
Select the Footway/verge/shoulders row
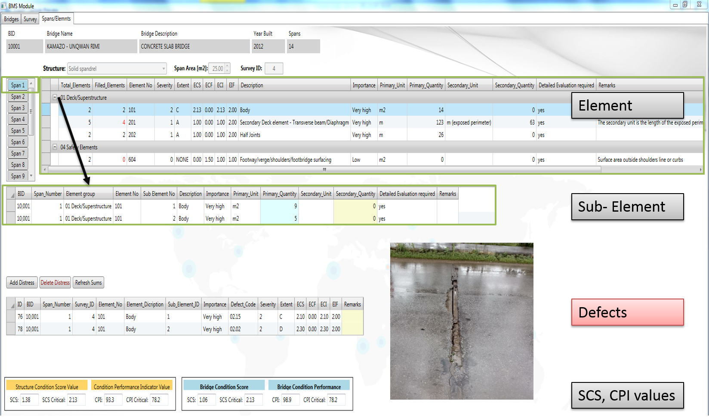click(373, 160)
